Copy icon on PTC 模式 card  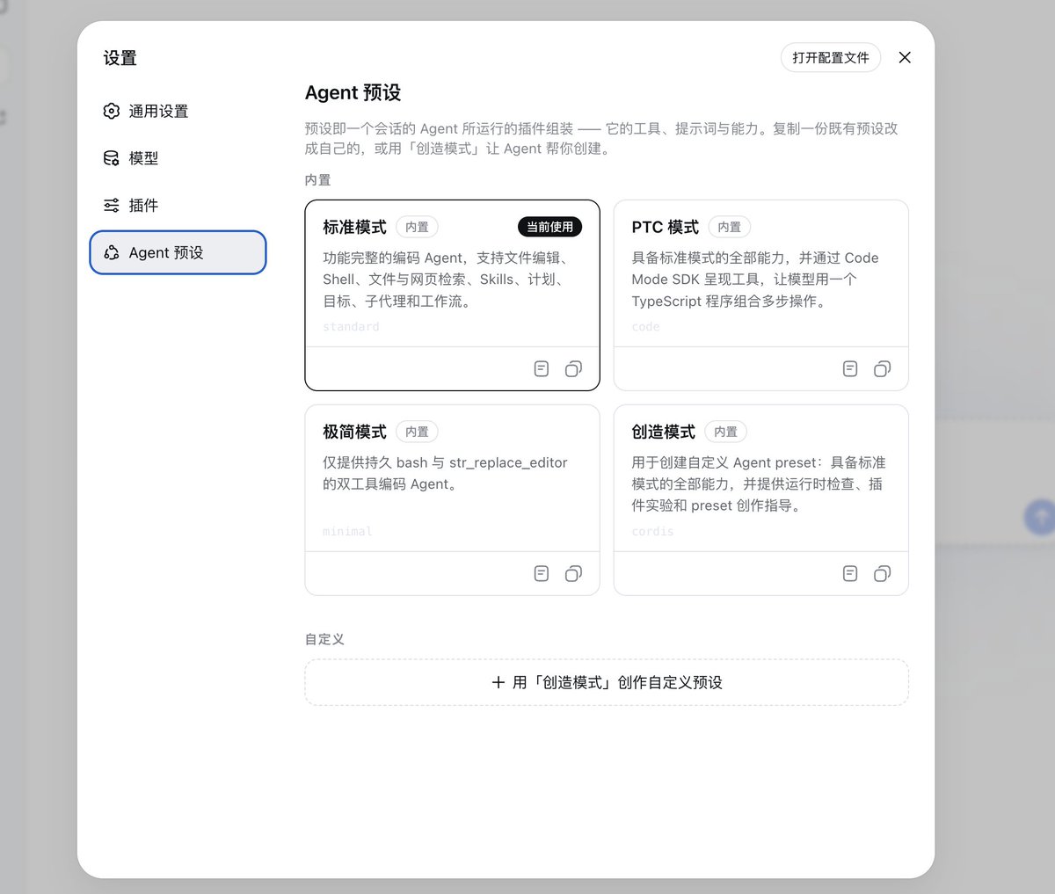coord(882,368)
